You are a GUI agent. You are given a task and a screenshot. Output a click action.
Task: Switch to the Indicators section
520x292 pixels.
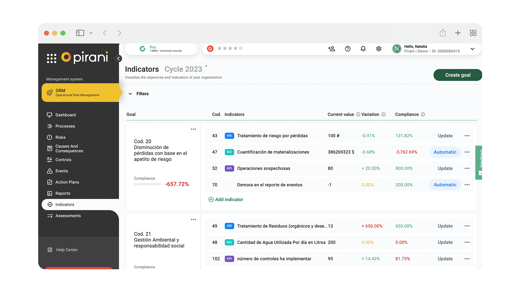tap(65, 204)
